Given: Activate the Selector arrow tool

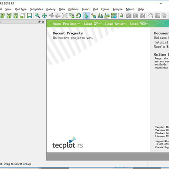Looking at the screenshot, I should coord(86,15).
